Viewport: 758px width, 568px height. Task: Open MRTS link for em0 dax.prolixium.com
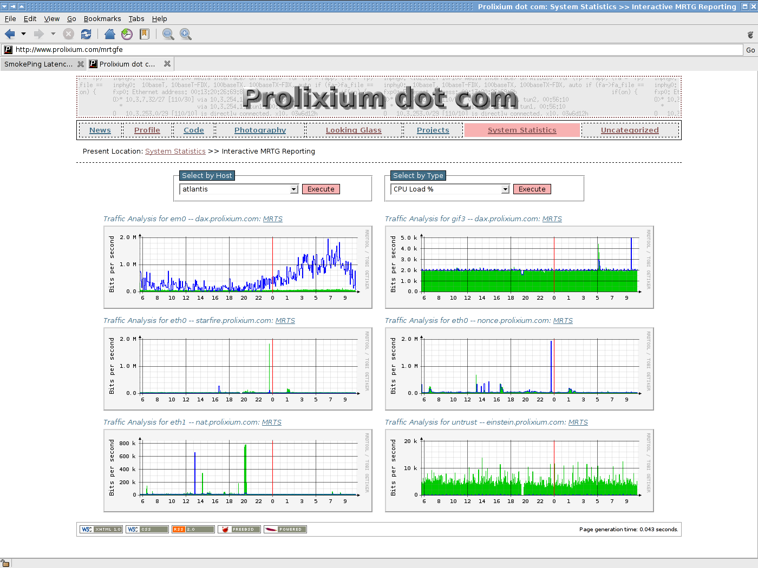pos(273,219)
